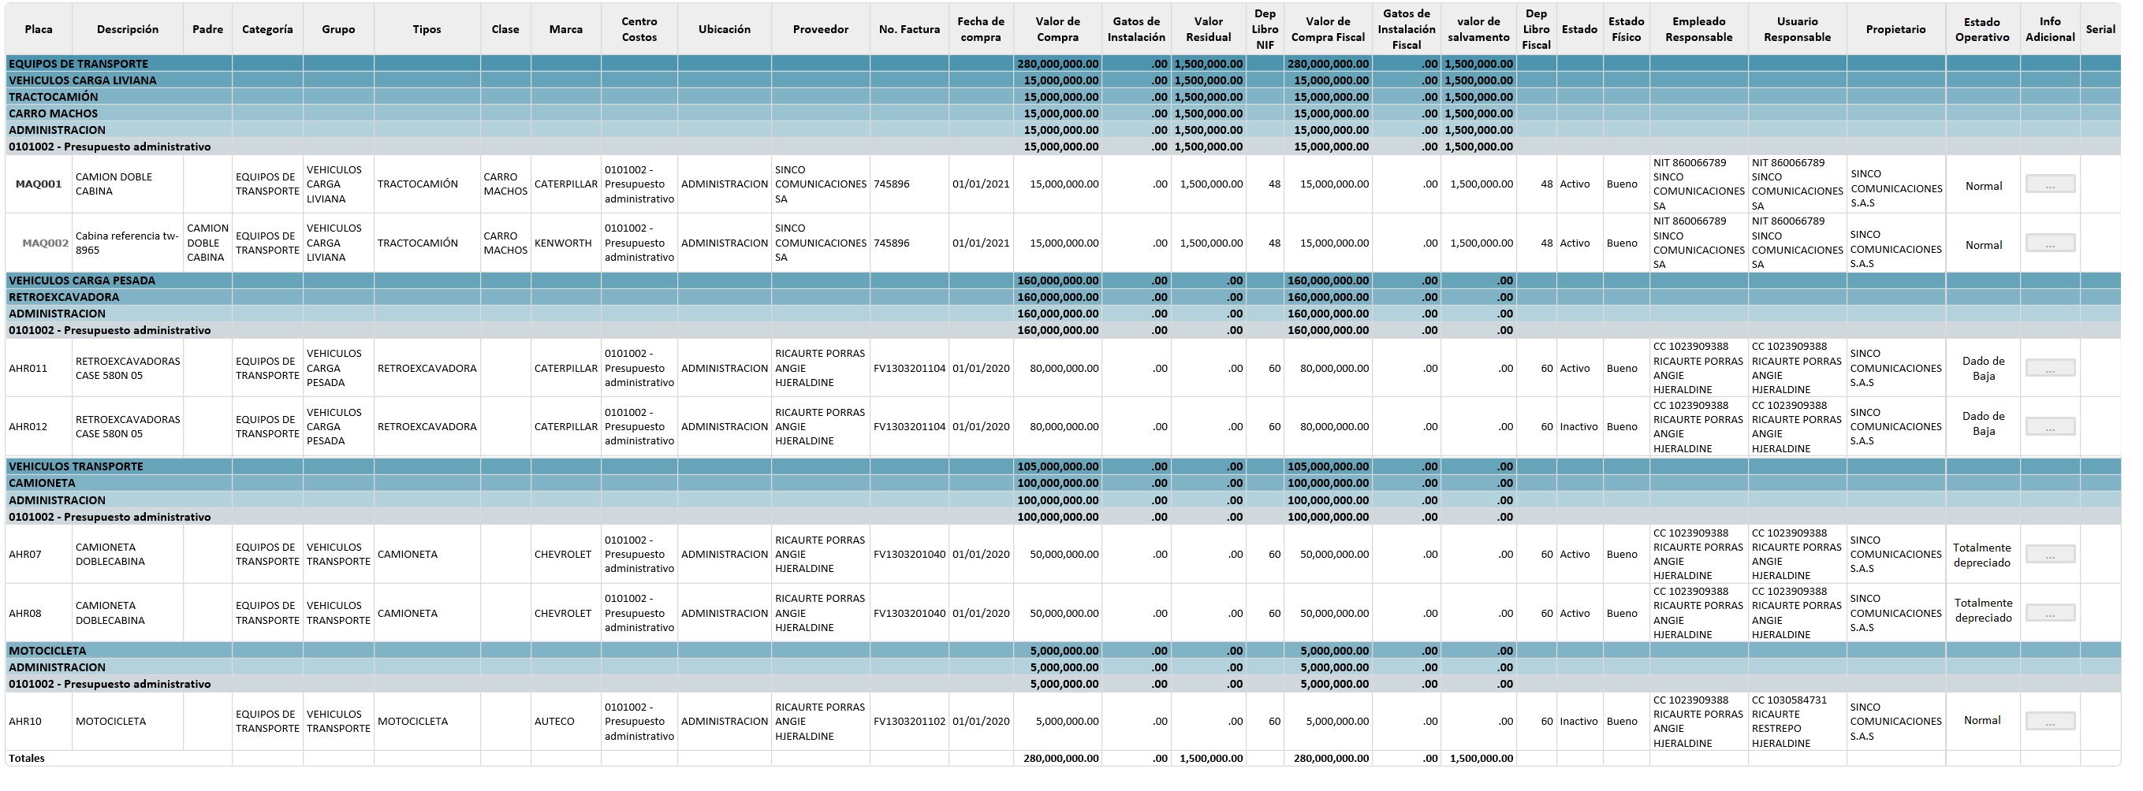Click the CAMION DOBLE CABINA description cell
The image size is (2143, 791).
pos(127,184)
